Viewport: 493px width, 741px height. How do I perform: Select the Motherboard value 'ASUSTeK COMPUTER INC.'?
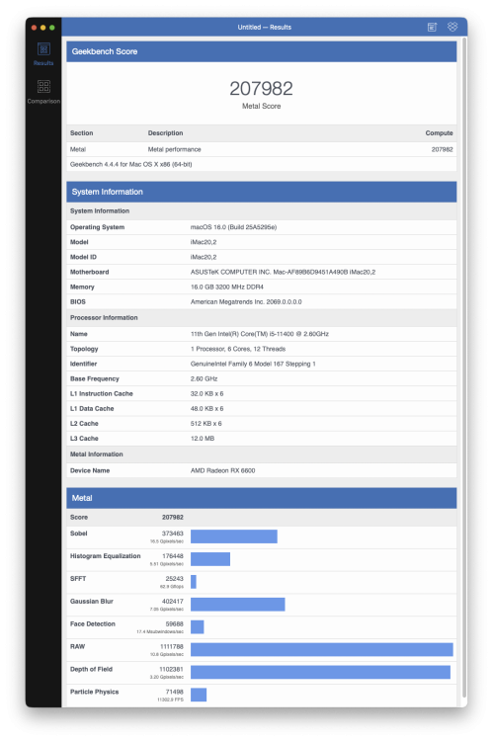click(x=230, y=273)
